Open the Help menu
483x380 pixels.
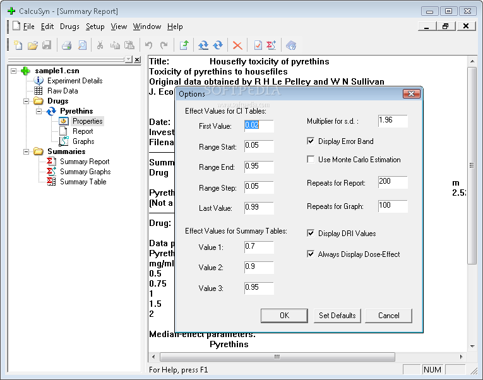[x=175, y=27]
